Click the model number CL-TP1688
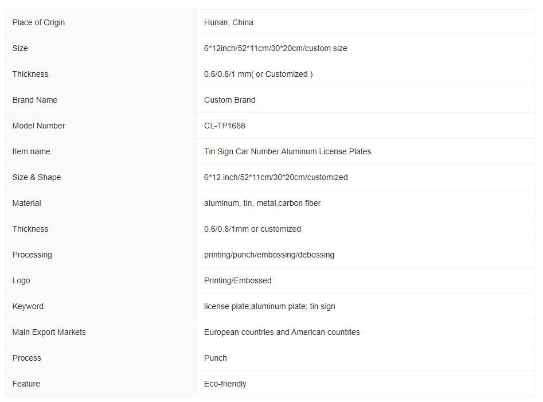 click(x=224, y=126)
